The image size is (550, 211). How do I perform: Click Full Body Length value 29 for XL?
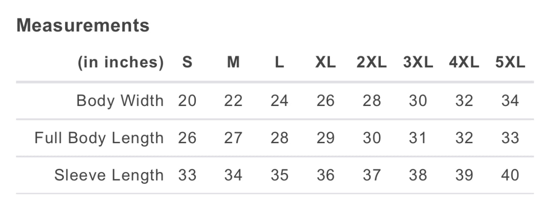point(326,138)
